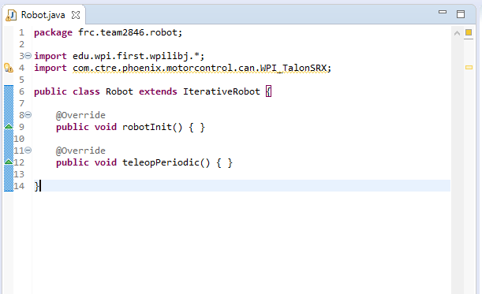Viewport: 482px width, 294px height.
Task: Collapse the imports fold at line 3
Action: pos(28,56)
